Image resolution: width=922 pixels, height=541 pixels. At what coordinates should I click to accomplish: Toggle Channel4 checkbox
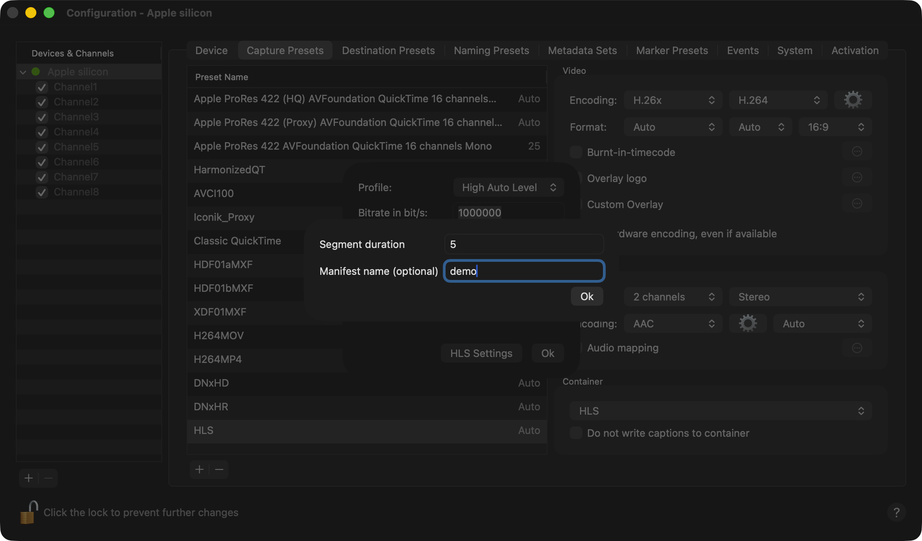click(x=42, y=132)
